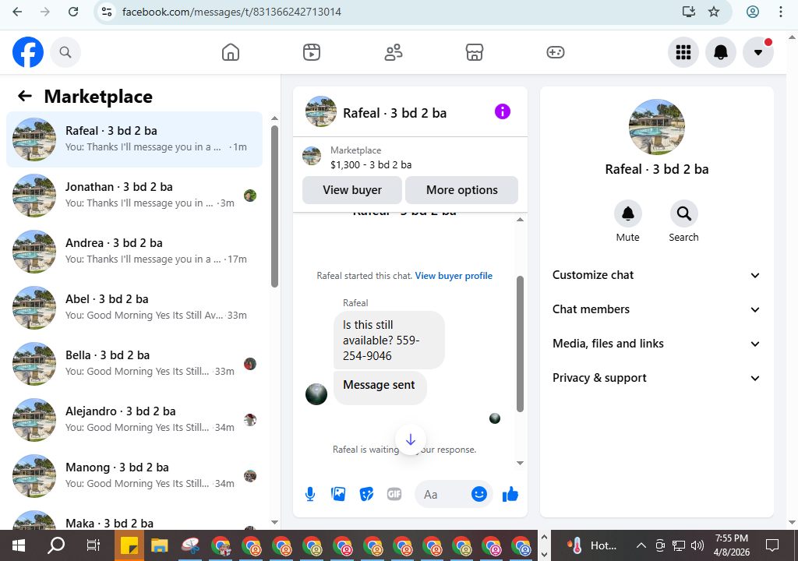Click the message Aa input field
Image resolution: width=798 pixels, height=561 pixels.
(443, 494)
